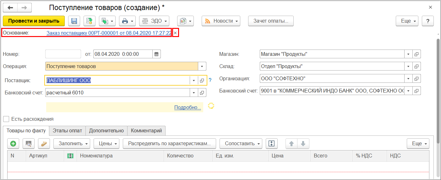Click the barcode search icon
The width and height of the screenshot is (441, 180).
[29, 144]
